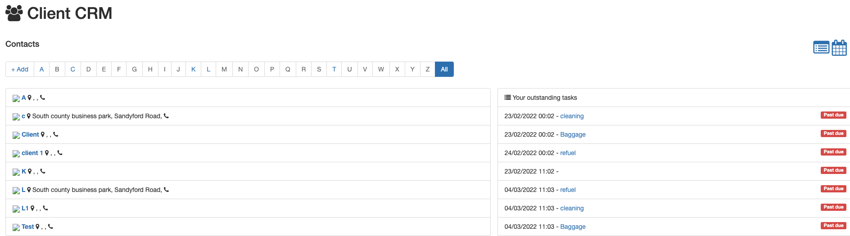Click the map pin icon for contact L
The height and width of the screenshot is (236, 850).
pos(29,190)
